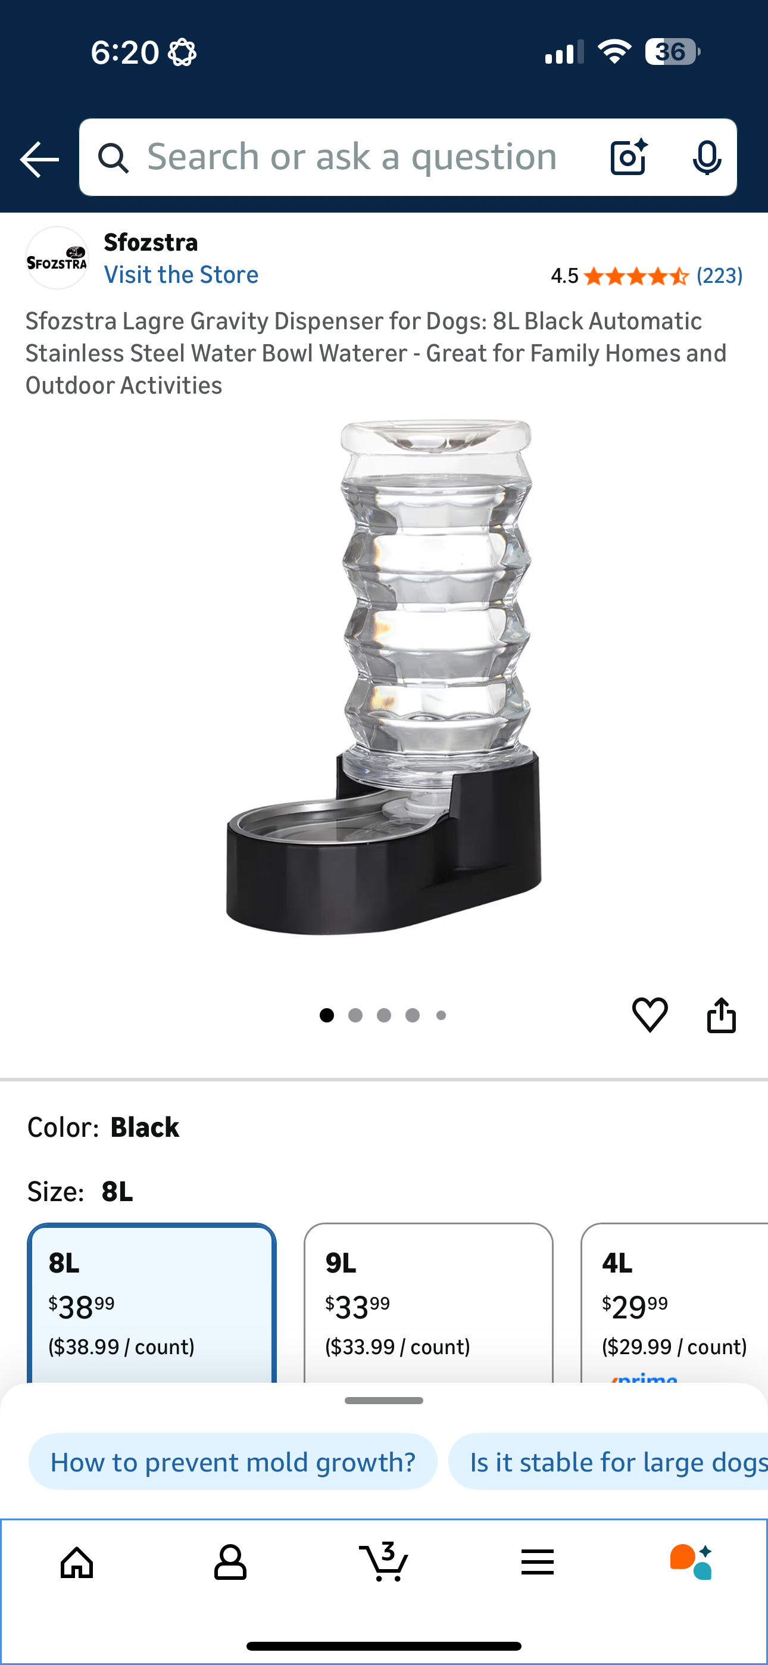
Task: Expand the bottom sheet drag handle
Action: [x=384, y=1401]
